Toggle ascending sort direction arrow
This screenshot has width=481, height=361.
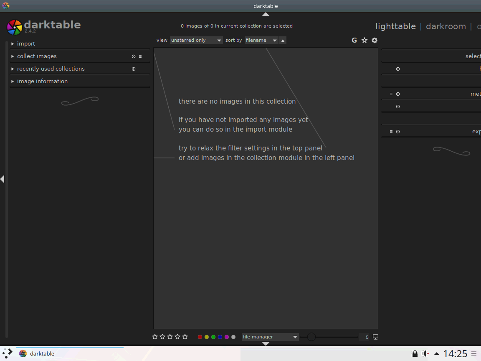click(283, 40)
